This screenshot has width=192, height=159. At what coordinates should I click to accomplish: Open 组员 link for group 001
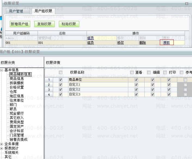click(90, 43)
